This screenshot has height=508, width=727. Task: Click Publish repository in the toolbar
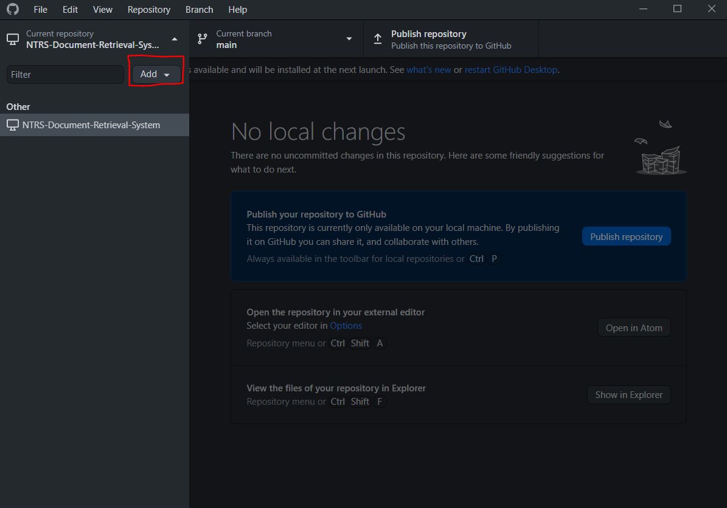click(x=451, y=39)
